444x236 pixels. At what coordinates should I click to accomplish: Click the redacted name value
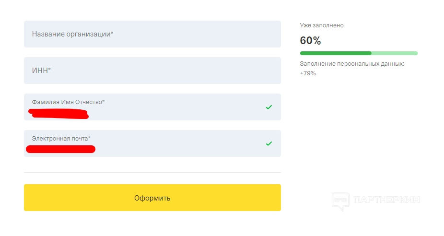(x=58, y=114)
